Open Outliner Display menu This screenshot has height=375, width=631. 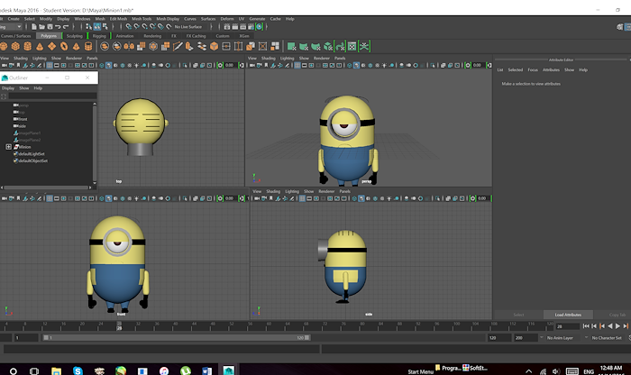(x=8, y=88)
